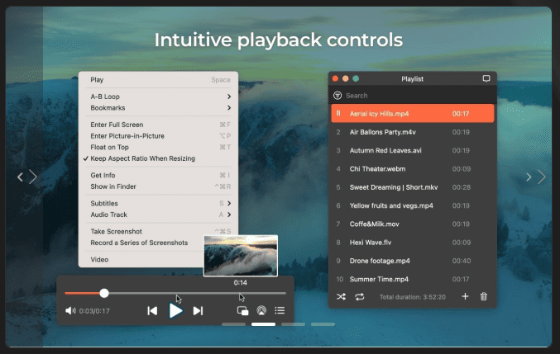Choose Show in Finder

click(x=158, y=186)
